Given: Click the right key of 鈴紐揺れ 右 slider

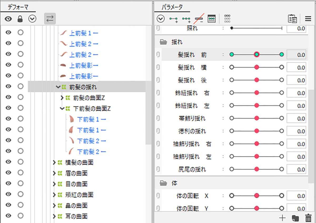Looking at the screenshot, I should point(282,93).
